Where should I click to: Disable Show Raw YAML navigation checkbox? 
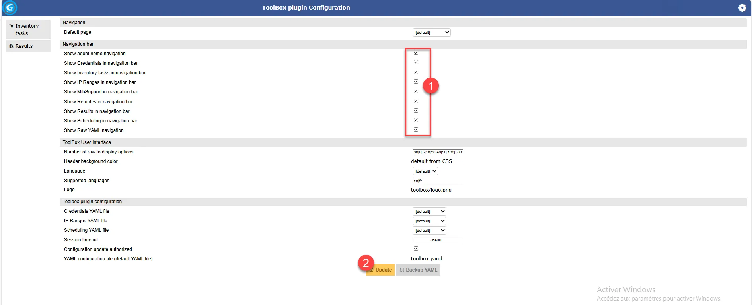pyautogui.click(x=416, y=130)
